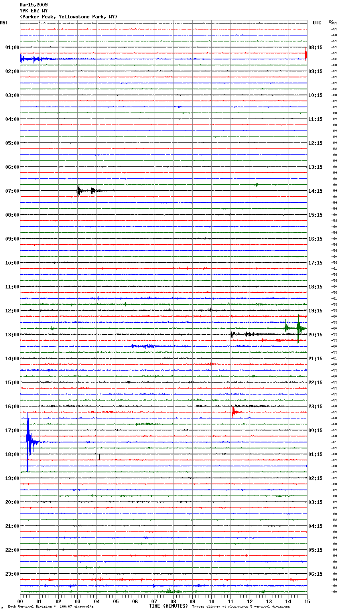
Task: Click the 16:15 UTC time label
Action: click(315, 239)
